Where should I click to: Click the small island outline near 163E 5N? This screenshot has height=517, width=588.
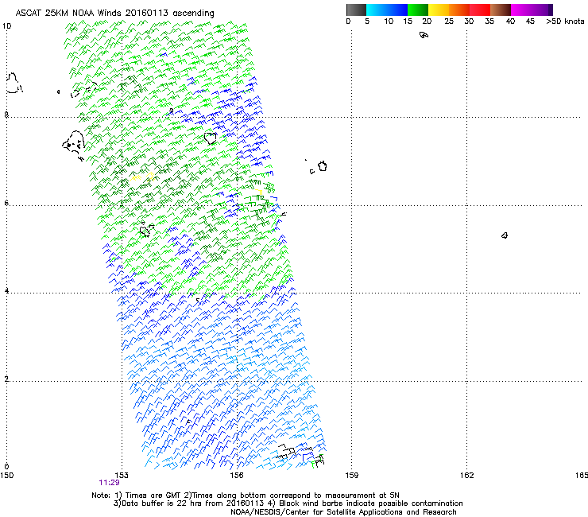pos(505,235)
